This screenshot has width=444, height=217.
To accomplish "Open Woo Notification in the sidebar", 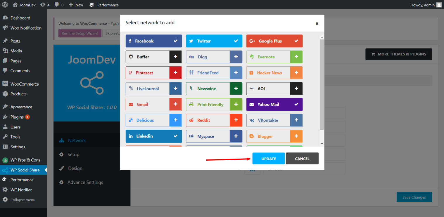I will tap(23, 28).
